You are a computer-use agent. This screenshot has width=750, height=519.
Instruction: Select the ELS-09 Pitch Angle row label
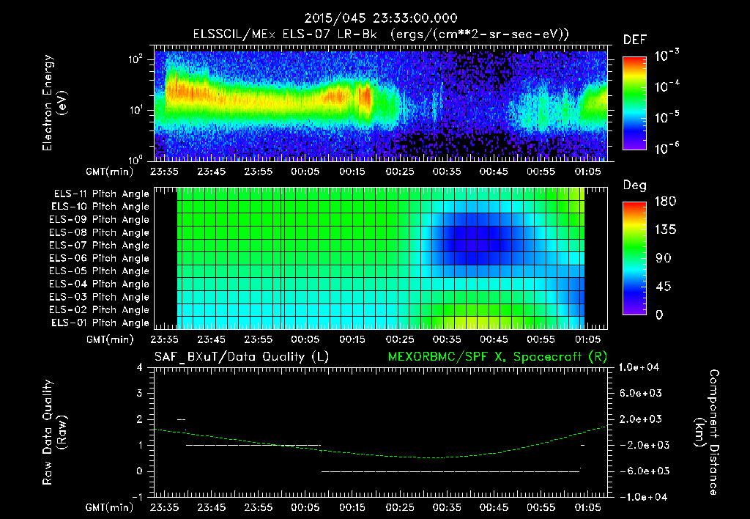pos(100,220)
